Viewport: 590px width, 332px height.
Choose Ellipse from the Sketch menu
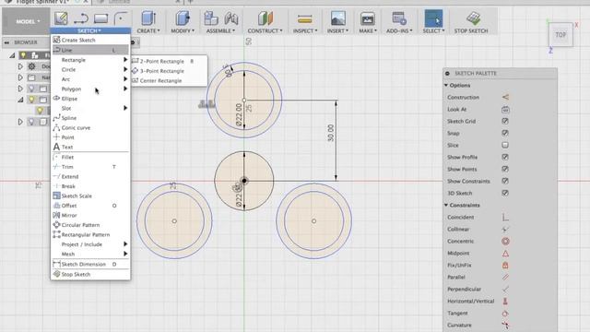point(90,99)
